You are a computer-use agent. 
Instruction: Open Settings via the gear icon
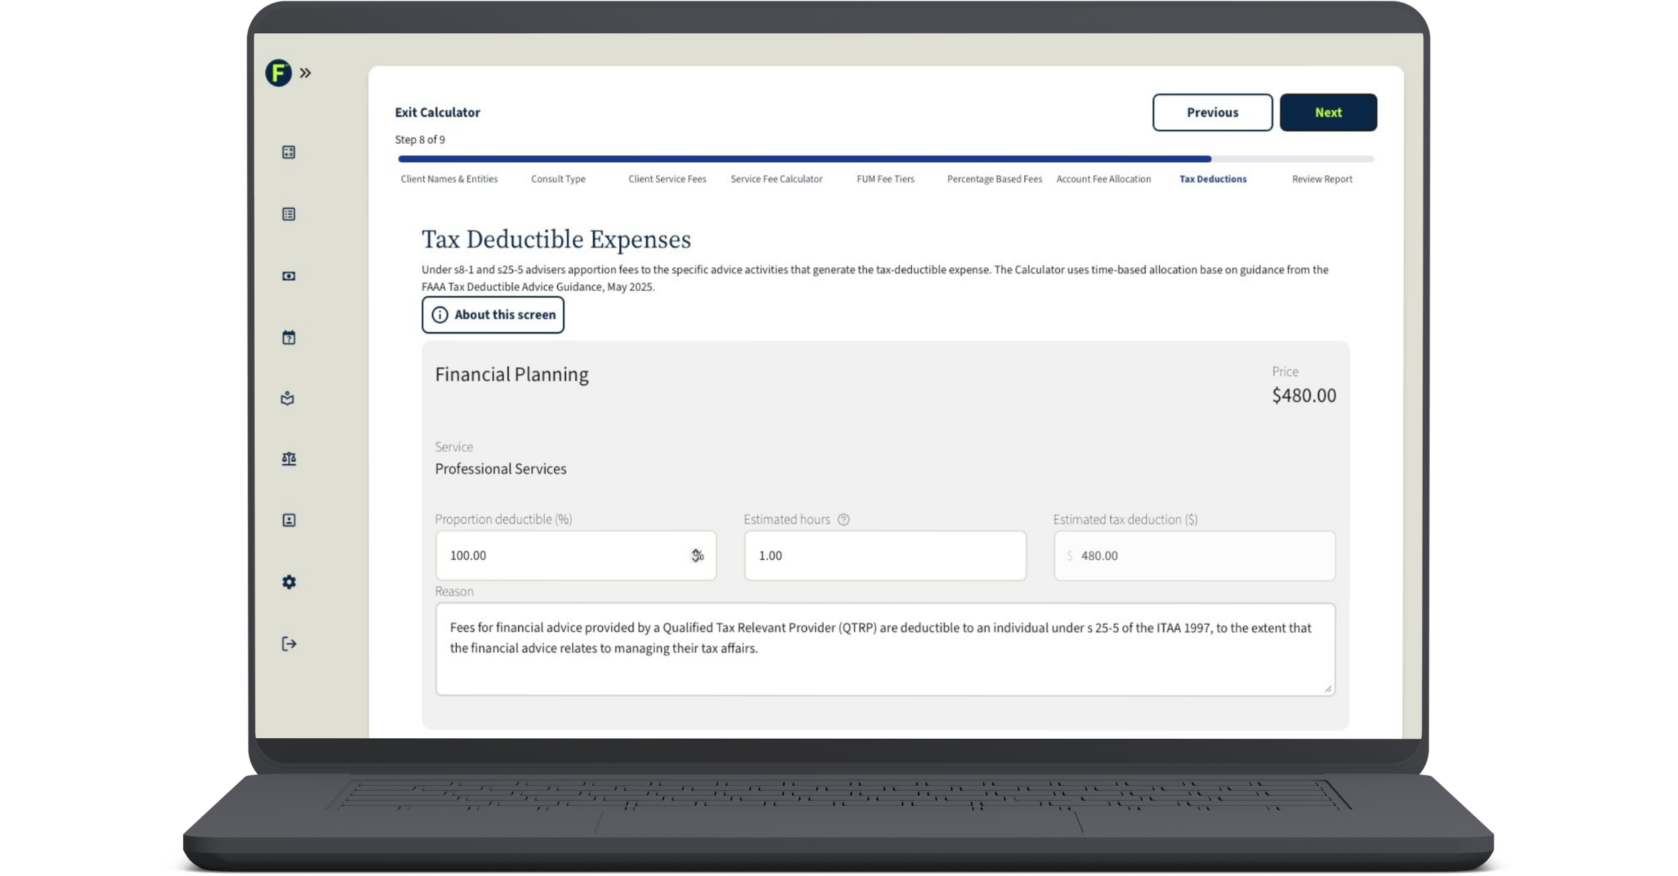pos(289,583)
